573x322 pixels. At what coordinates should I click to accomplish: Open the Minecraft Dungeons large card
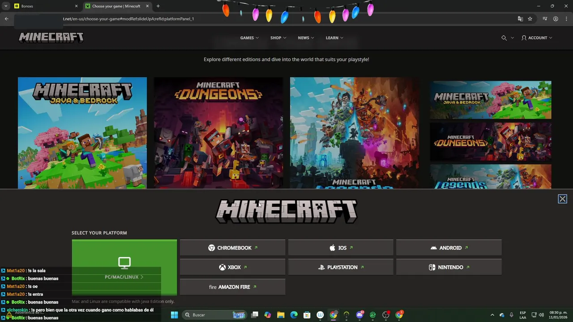pos(218,133)
